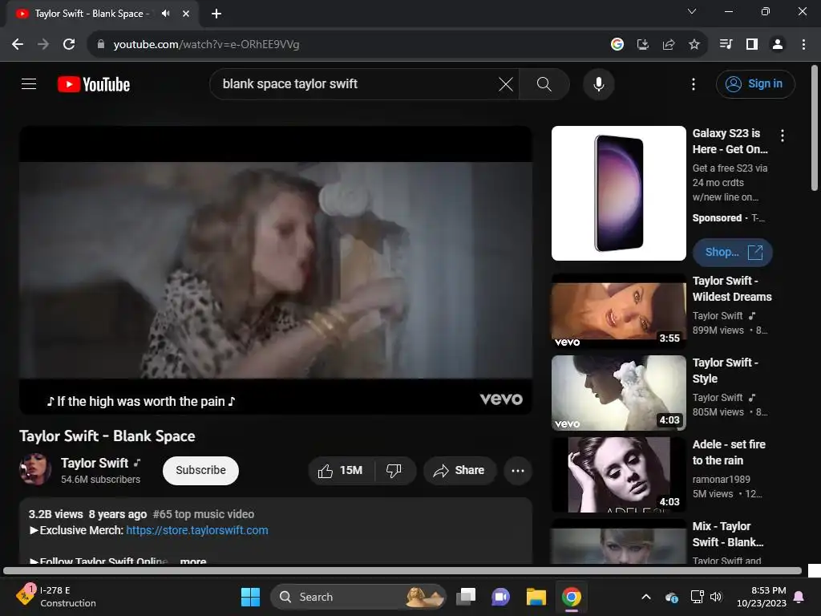The width and height of the screenshot is (821, 616).
Task: Open the YouTube hamburger guide menu
Action: (x=29, y=83)
